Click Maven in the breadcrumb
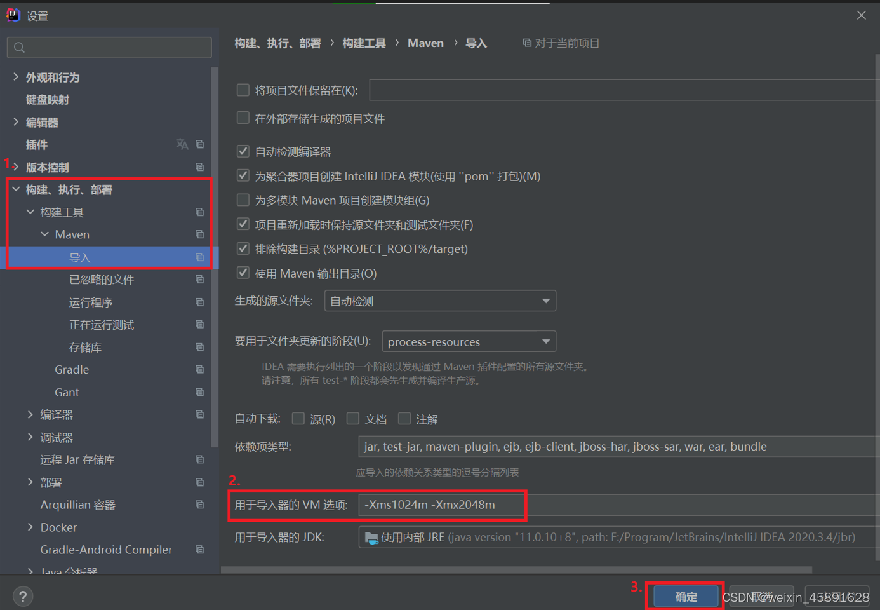The image size is (880, 610). 425,43
